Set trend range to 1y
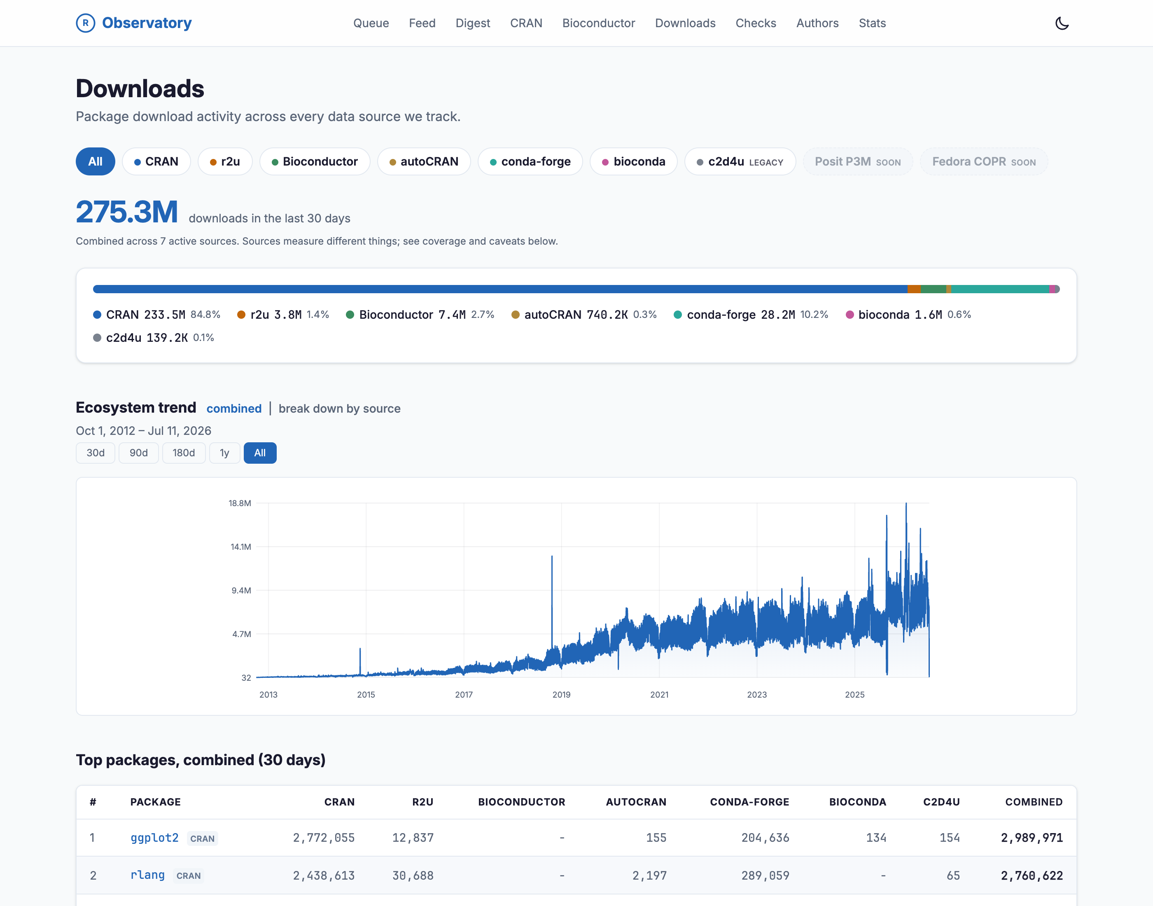 (224, 453)
